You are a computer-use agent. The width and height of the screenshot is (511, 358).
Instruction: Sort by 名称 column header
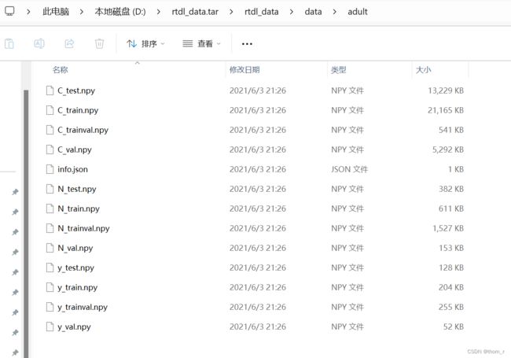click(61, 69)
